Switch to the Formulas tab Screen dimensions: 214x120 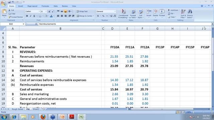pyautogui.click(x=45, y=6)
